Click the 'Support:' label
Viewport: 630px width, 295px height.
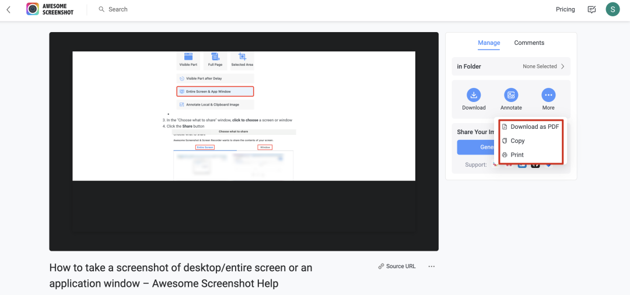tap(476, 165)
